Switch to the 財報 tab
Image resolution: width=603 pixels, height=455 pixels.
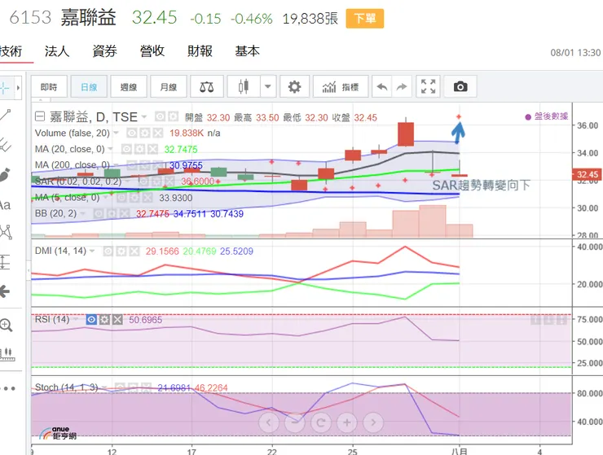tap(200, 51)
